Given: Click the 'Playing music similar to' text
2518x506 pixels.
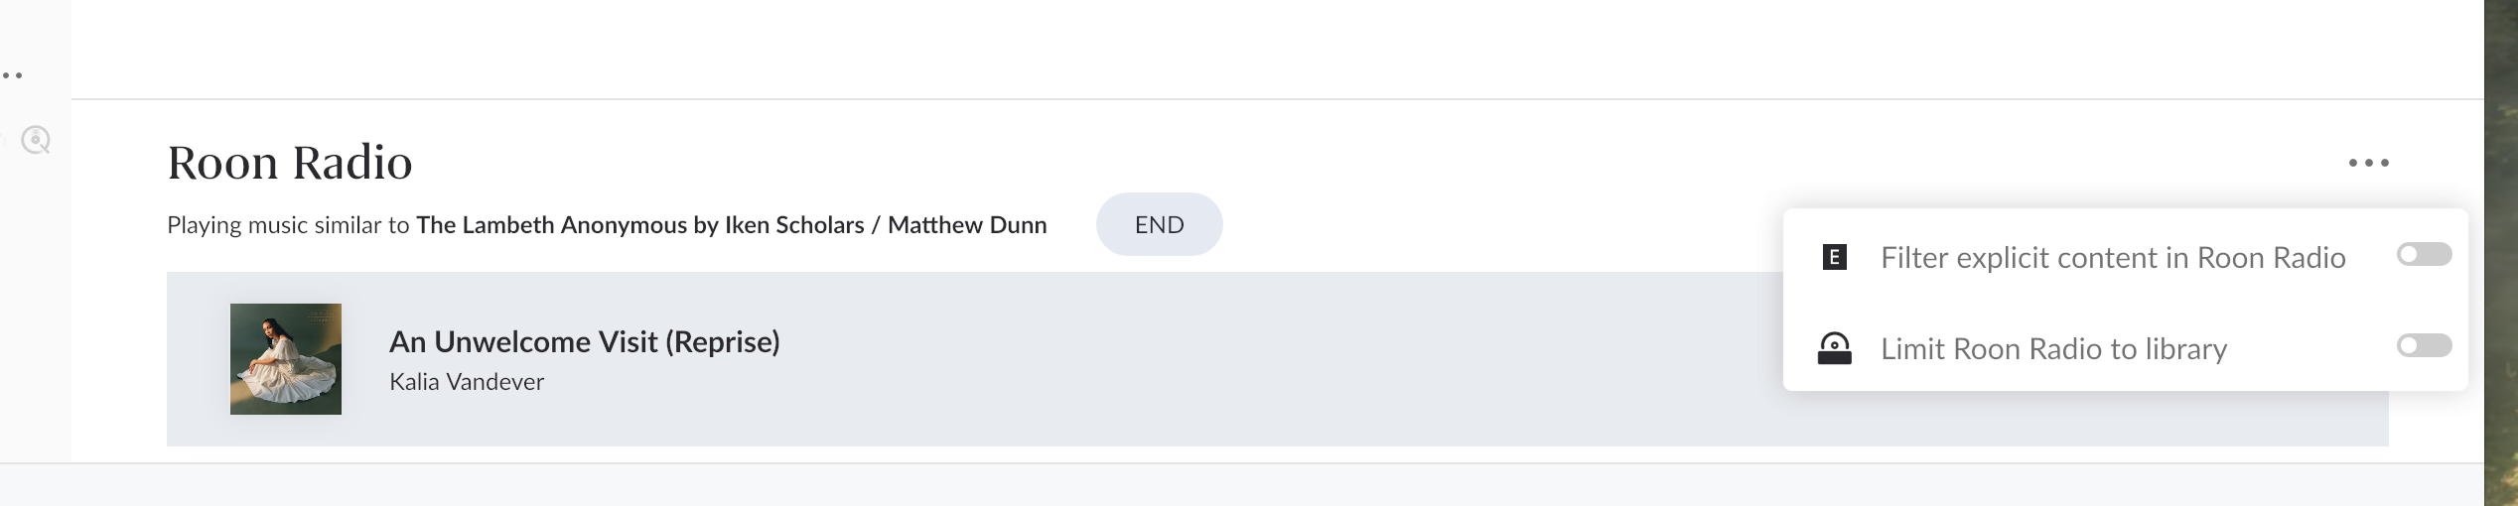Looking at the screenshot, I should point(288,225).
